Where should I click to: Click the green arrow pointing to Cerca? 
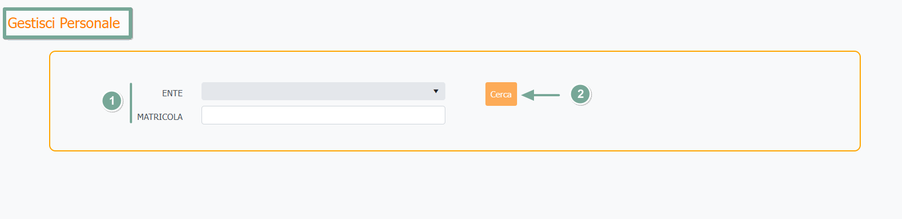pyautogui.click(x=540, y=95)
